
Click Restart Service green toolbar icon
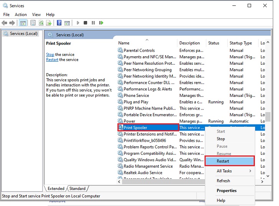101,23
